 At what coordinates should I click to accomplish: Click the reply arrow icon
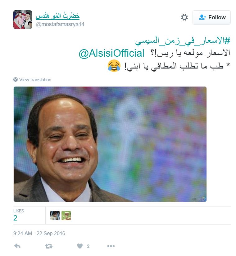point(17,246)
